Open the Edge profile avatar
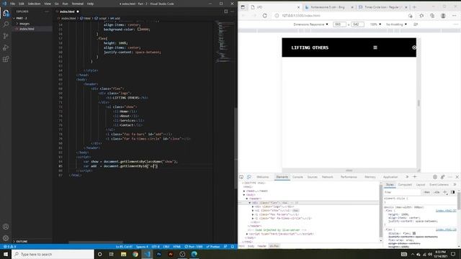This screenshot has height=259, width=461. click(443, 16)
